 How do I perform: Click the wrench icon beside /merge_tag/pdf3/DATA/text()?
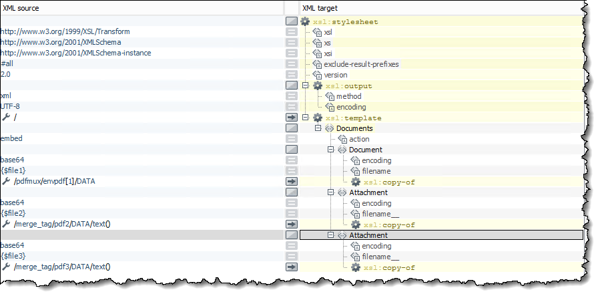click(x=6, y=267)
